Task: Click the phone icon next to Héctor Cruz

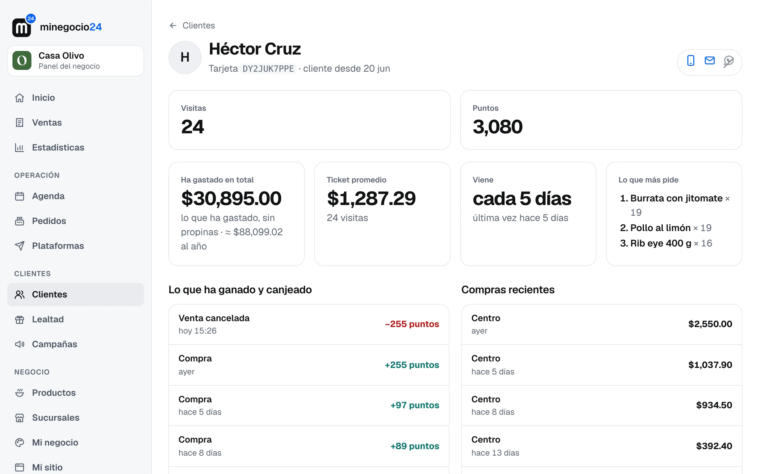Action: click(691, 60)
